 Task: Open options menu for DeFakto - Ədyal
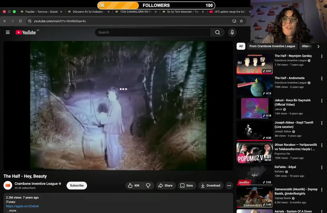point(322,167)
